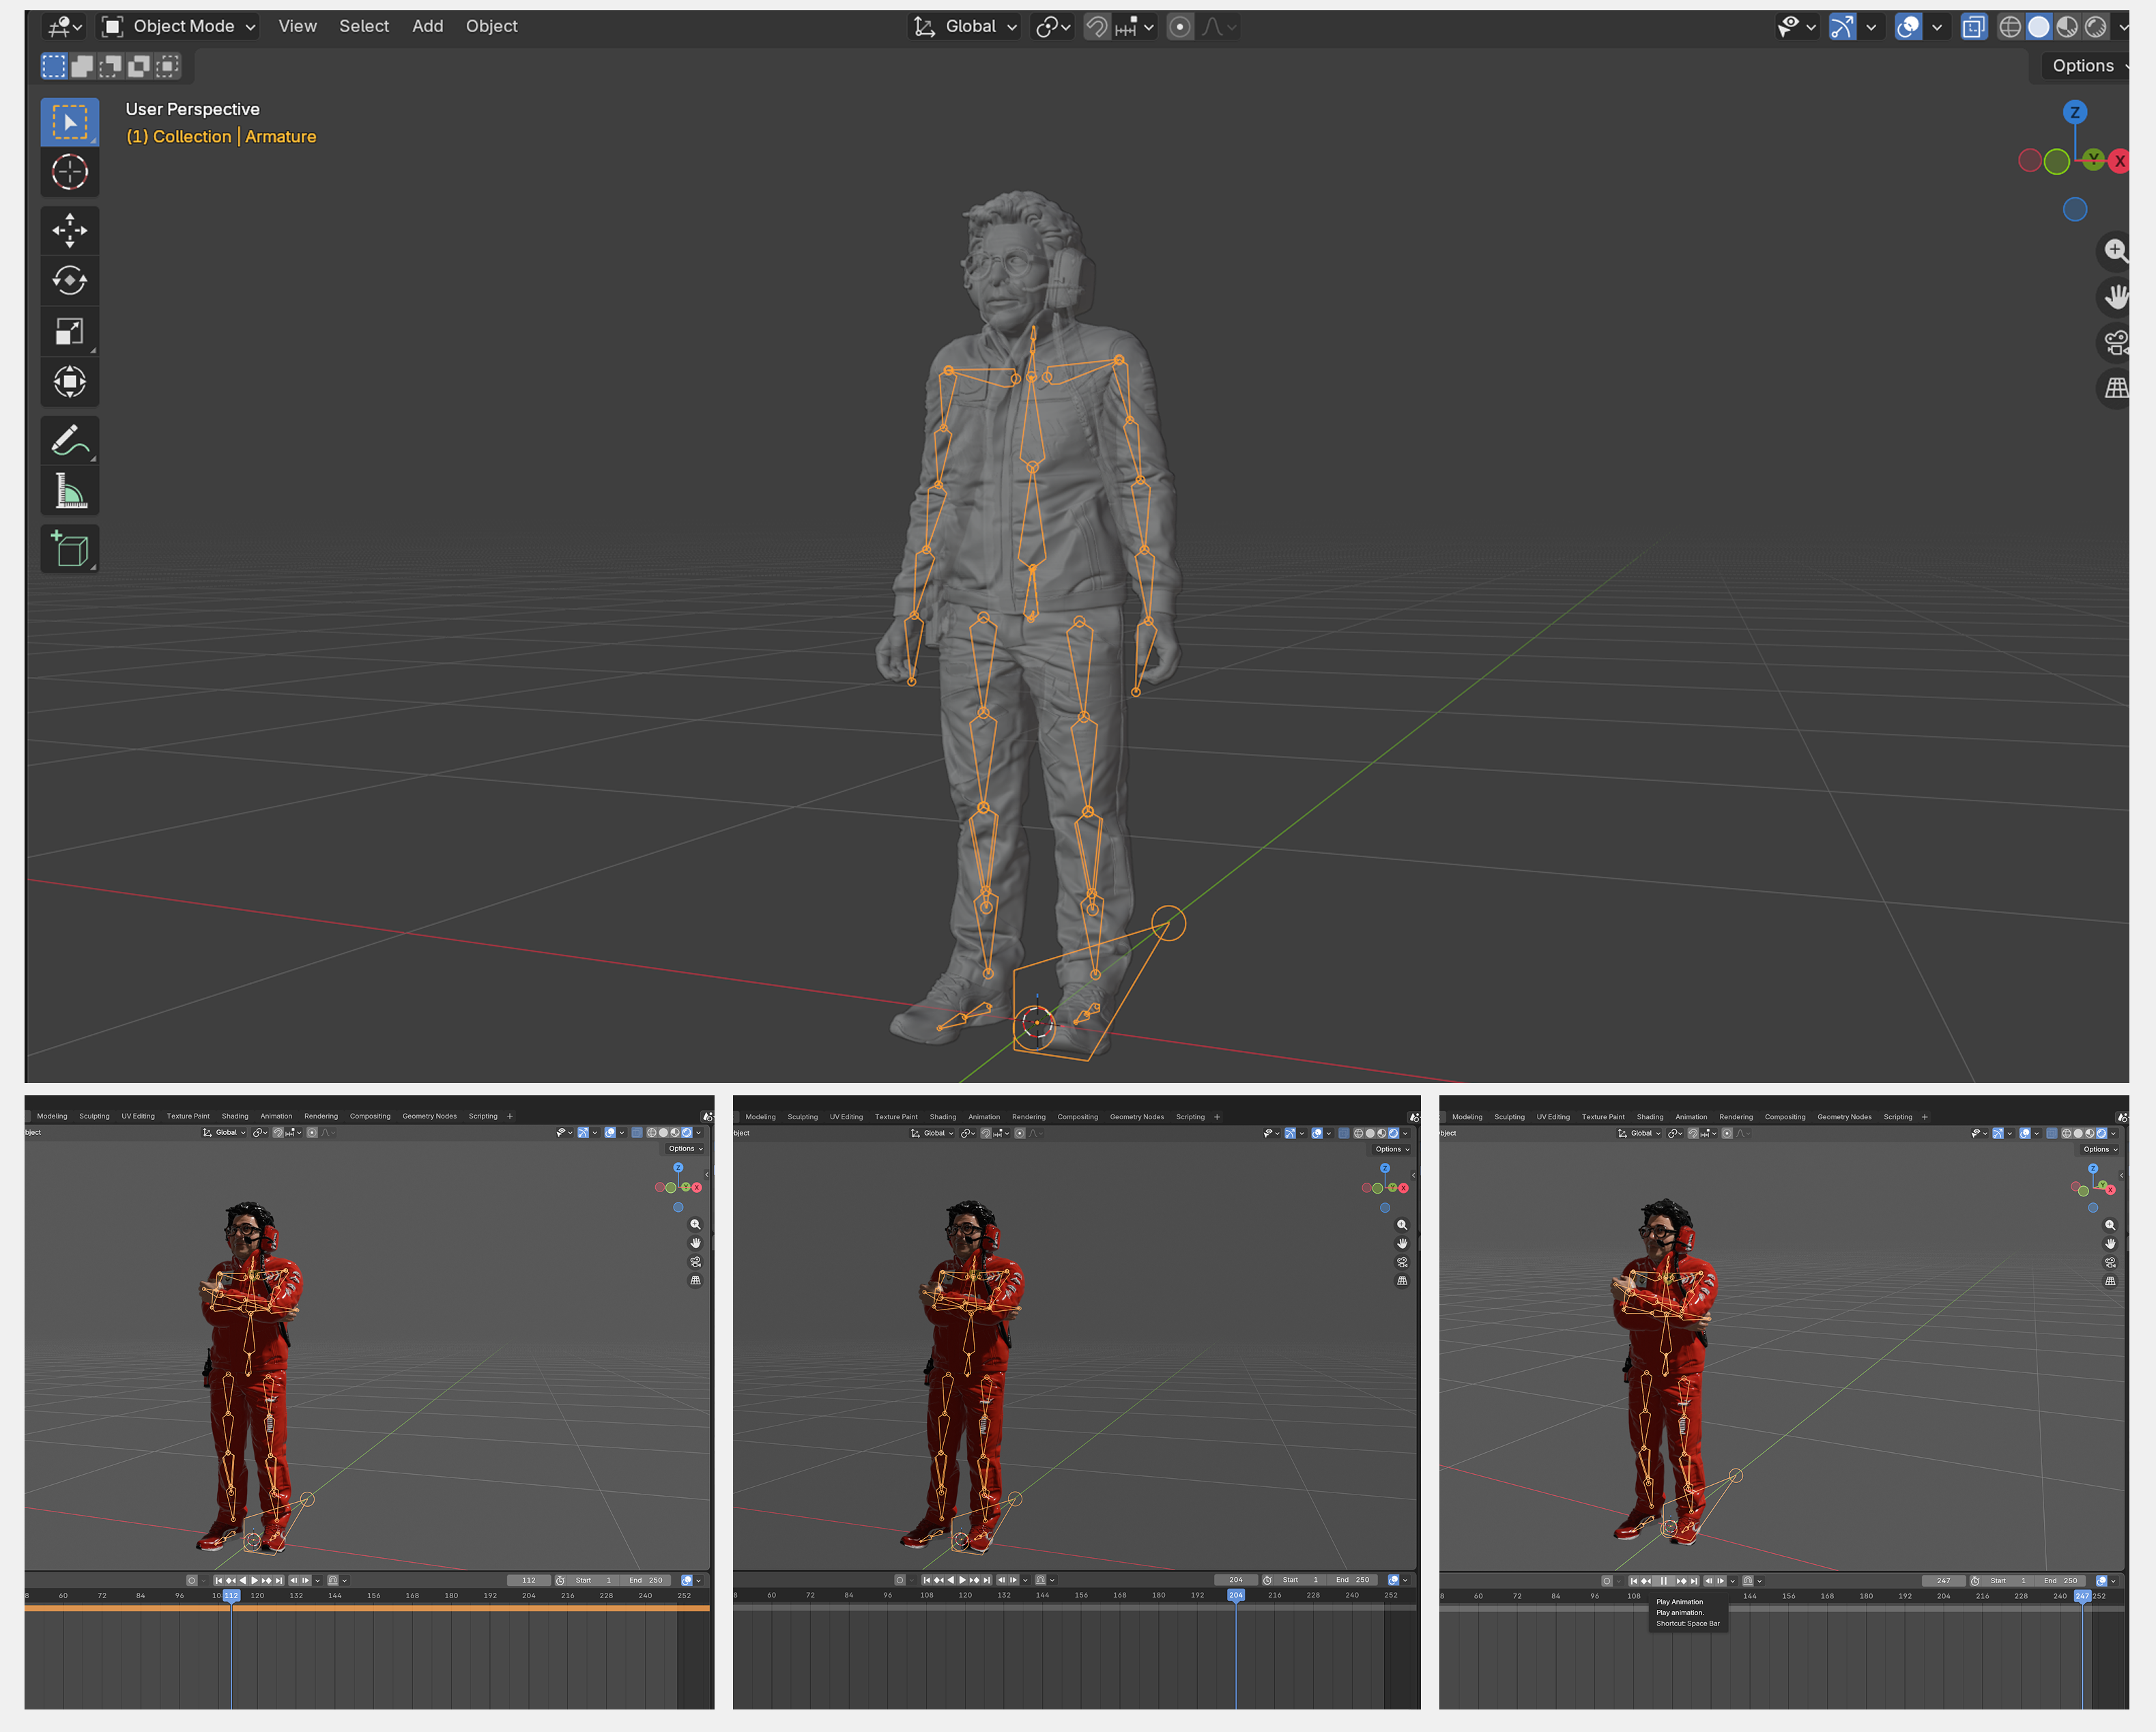Toggle camera view in main viewport
2156x1732 pixels.
coord(2114,343)
